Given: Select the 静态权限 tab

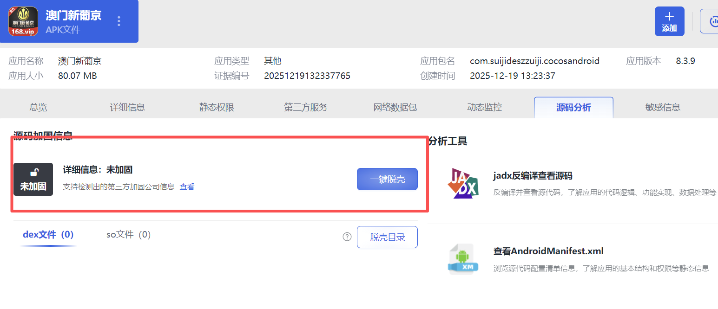Looking at the screenshot, I should pos(217,108).
